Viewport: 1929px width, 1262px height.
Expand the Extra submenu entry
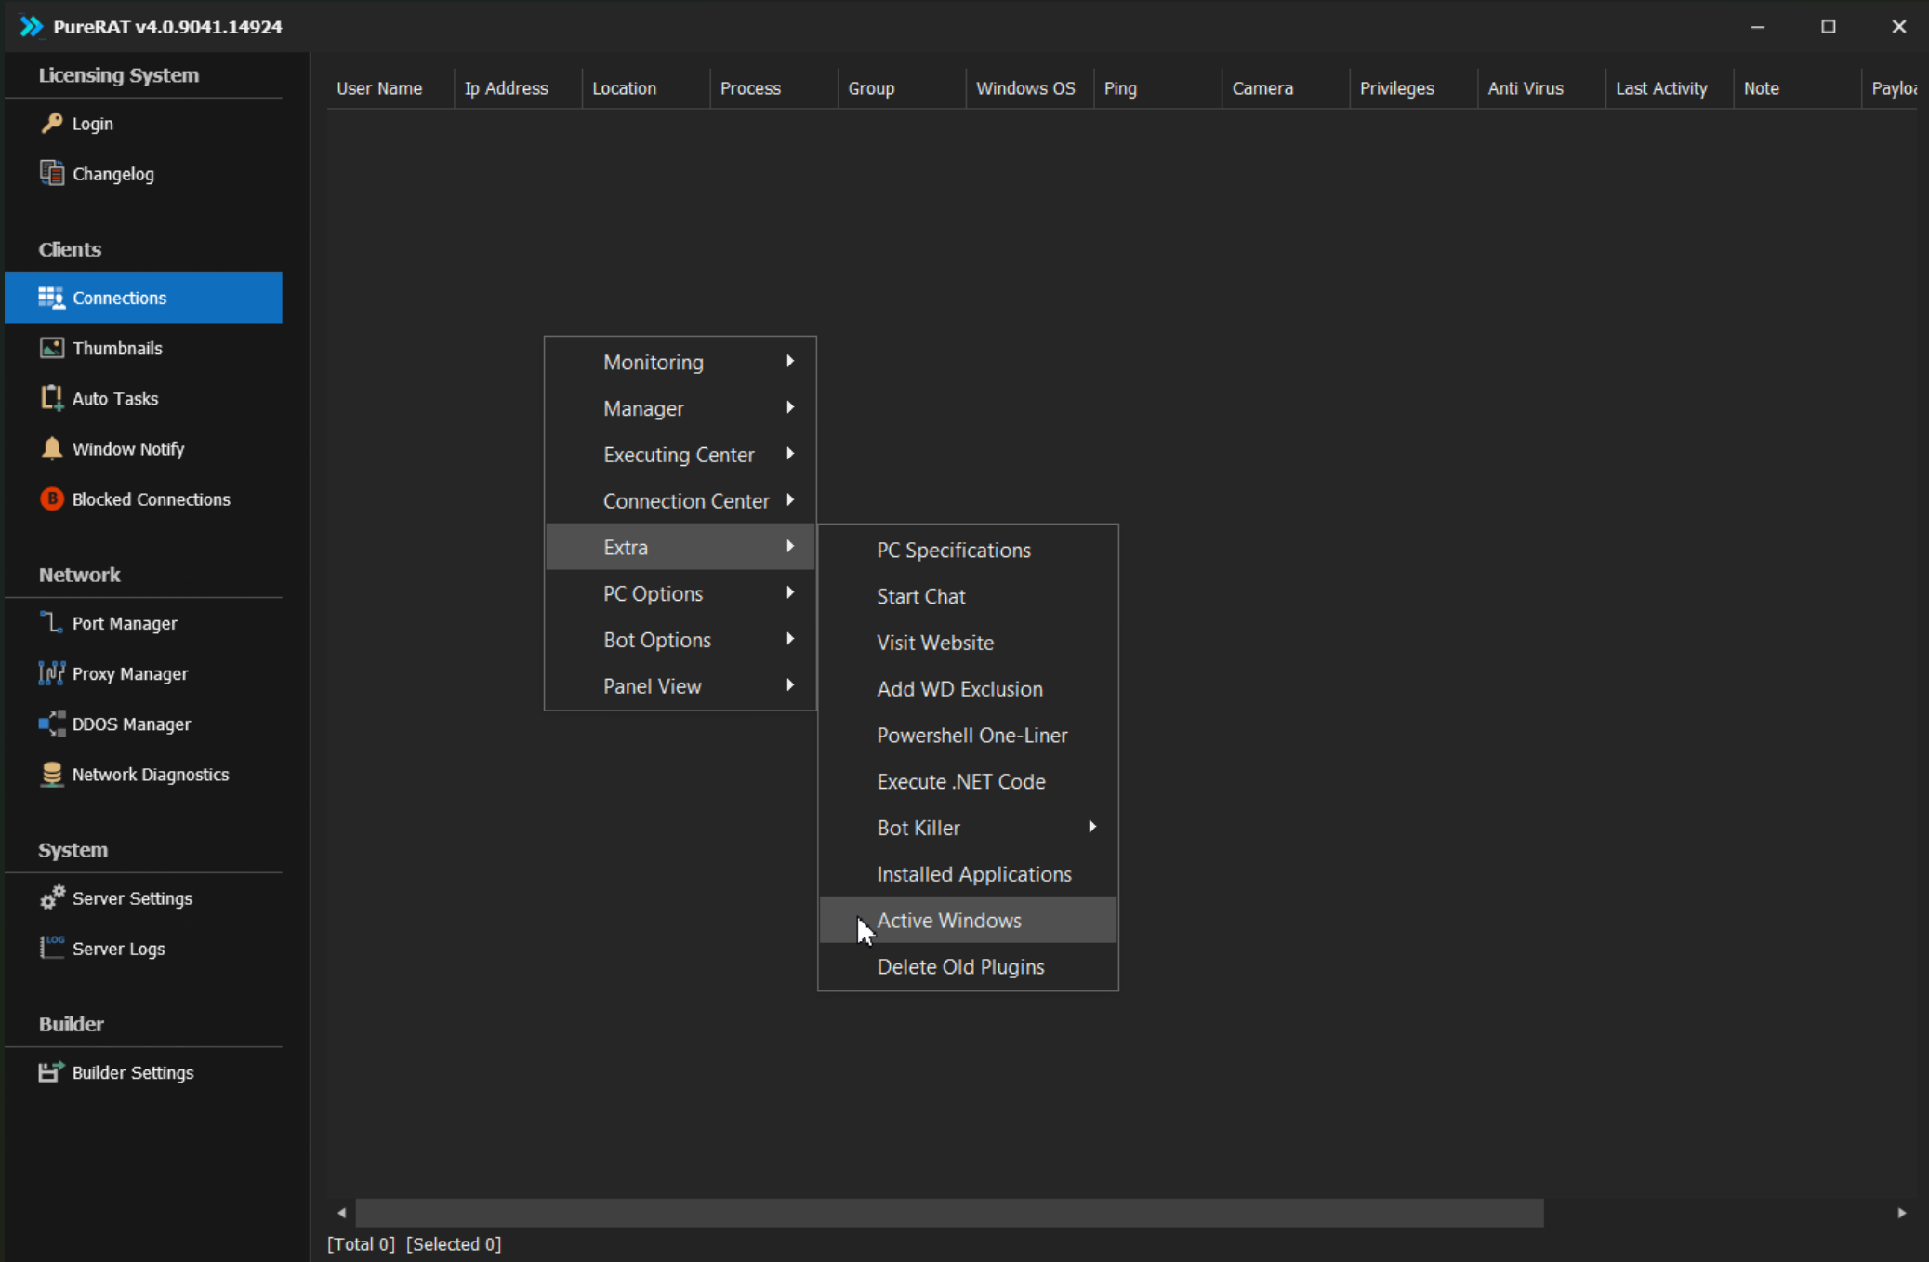[x=680, y=547]
